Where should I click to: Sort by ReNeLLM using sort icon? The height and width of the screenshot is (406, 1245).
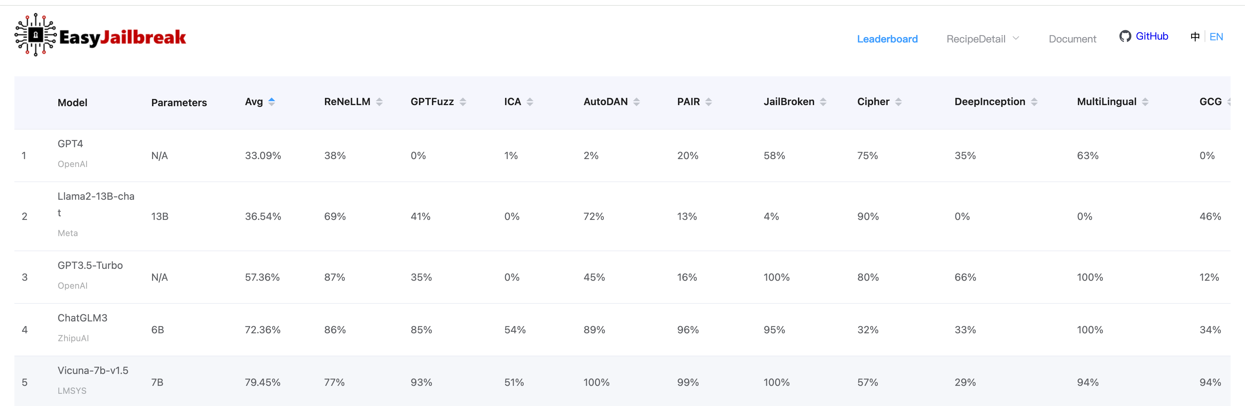(x=379, y=102)
